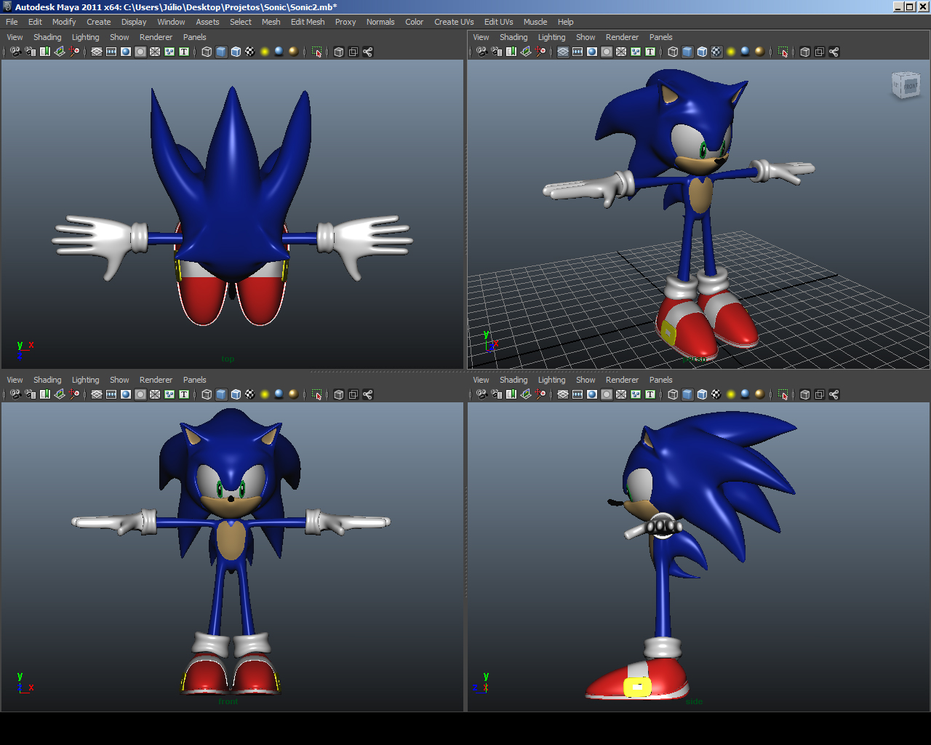Screen dimensions: 931x745
Task: Click Isolate Select icon in perspective view toolbar
Action: [783, 52]
